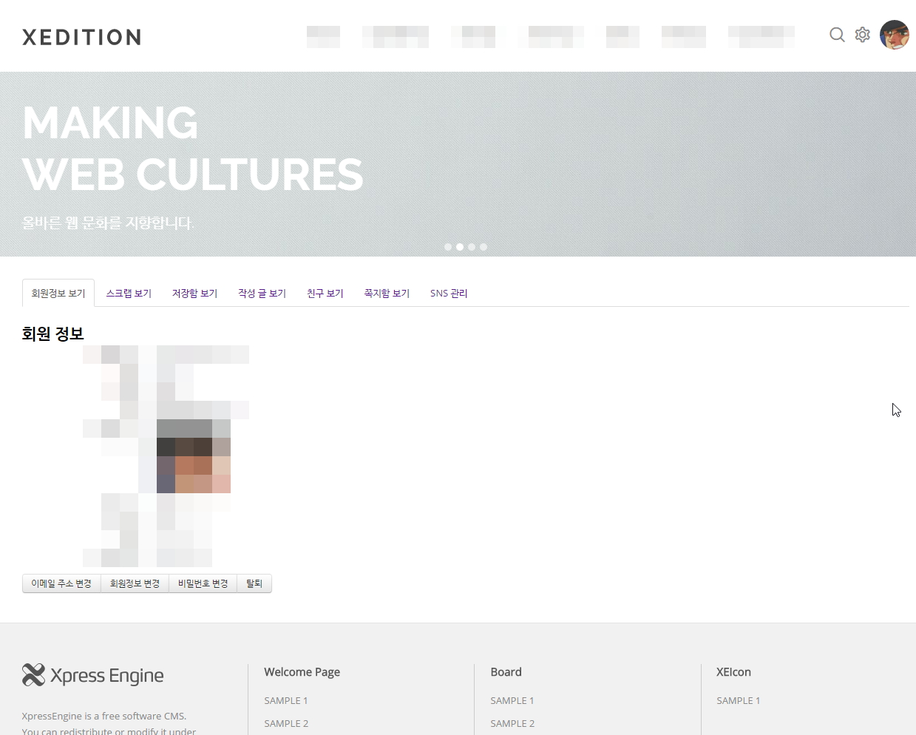The image size is (916, 735).
Task: Click the XEDITION logo
Action: [81, 37]
